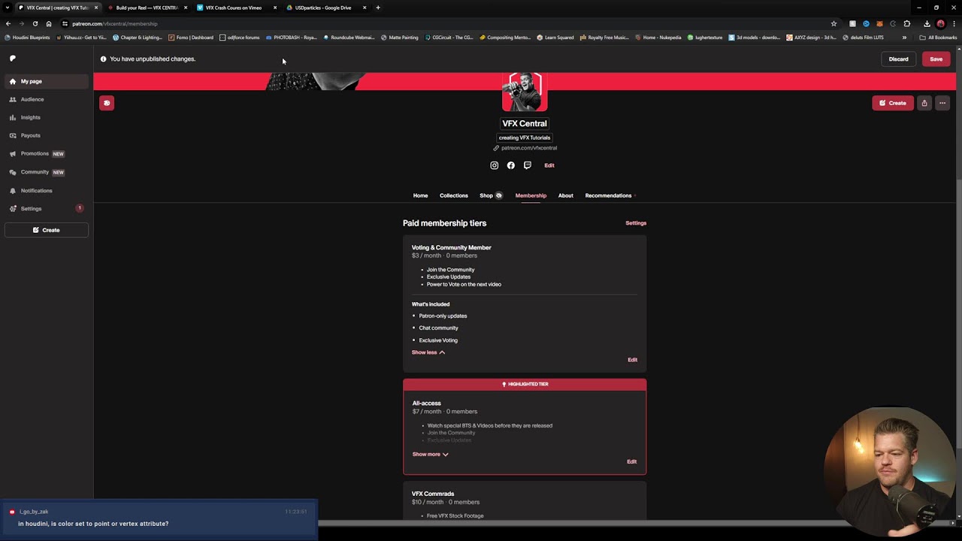The width and height of the screenshot is (962, 541).
Task: Edit the Voting & Community Member tier
Action: point(633,360)
